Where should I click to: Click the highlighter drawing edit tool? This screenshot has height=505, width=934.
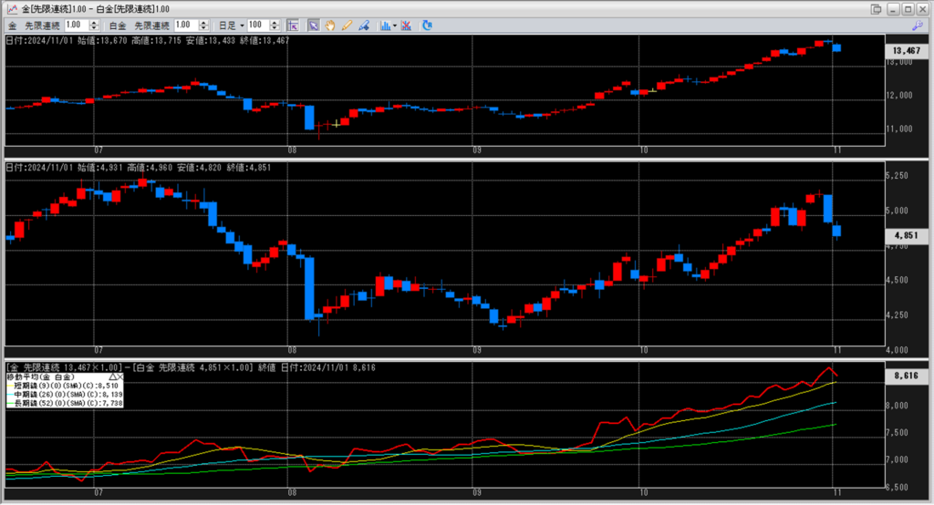(x=363, y=26)
